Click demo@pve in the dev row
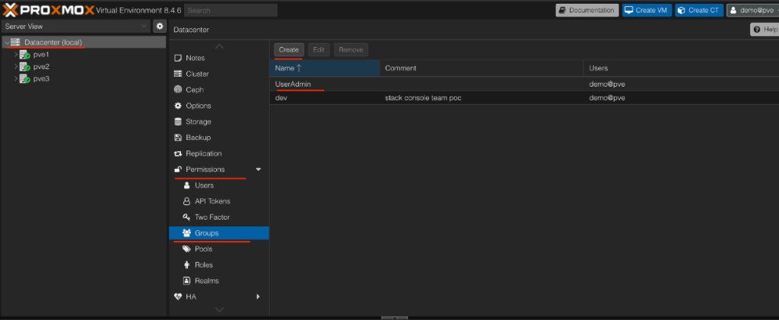This screenshot has width=779, height=320. click(606, 98)
